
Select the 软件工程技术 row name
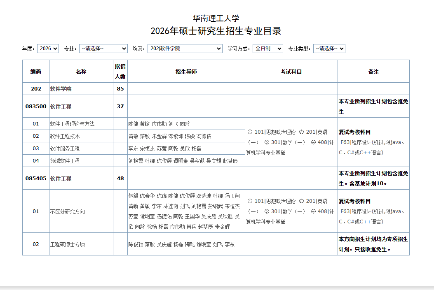coord(65,136)
